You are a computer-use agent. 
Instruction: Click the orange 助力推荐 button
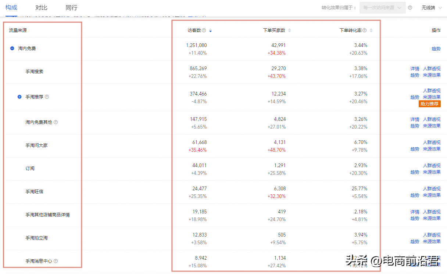point(429,104)
